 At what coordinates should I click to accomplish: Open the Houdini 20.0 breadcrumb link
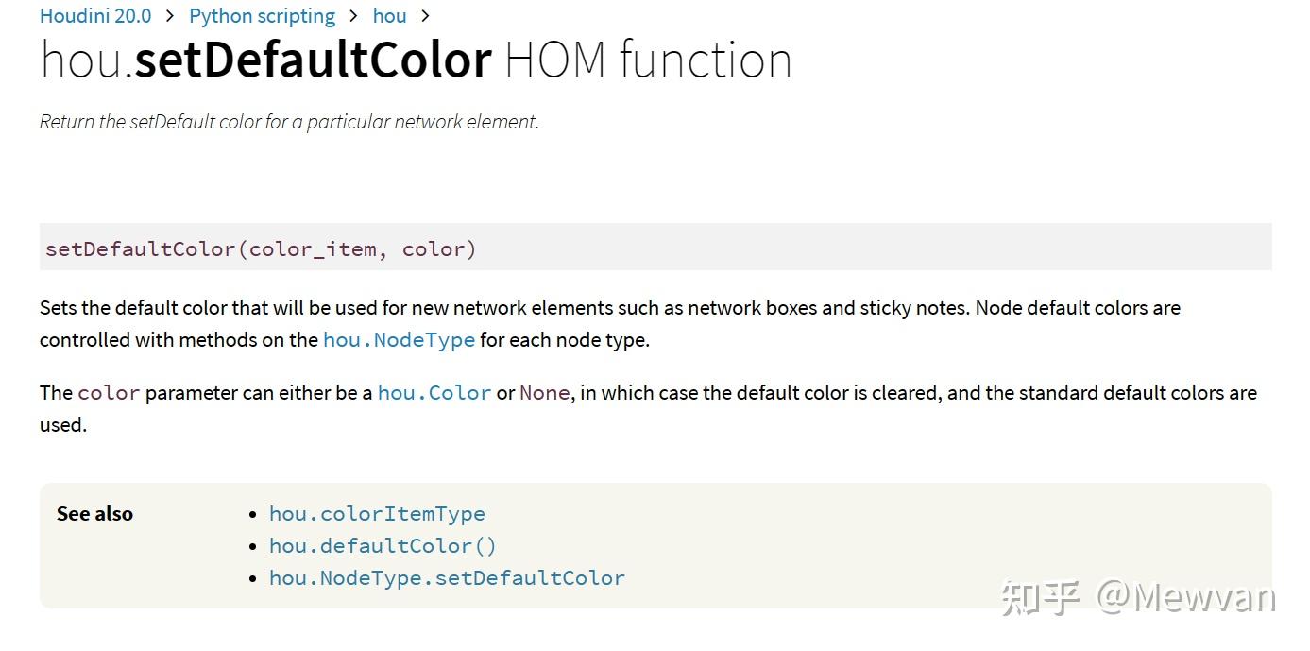coord(95,16)
